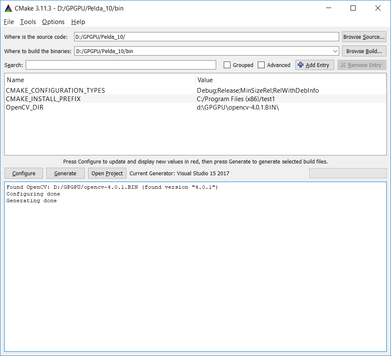Viewport: 391px width, 356px height.
Task: Click the value C:/Program Files (x86)/test1
Action: pos(236,99)
